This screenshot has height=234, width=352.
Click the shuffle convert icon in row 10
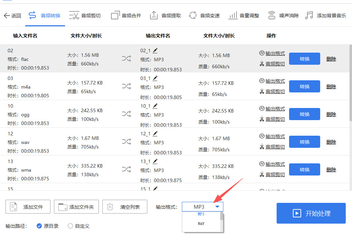[127, 114]
